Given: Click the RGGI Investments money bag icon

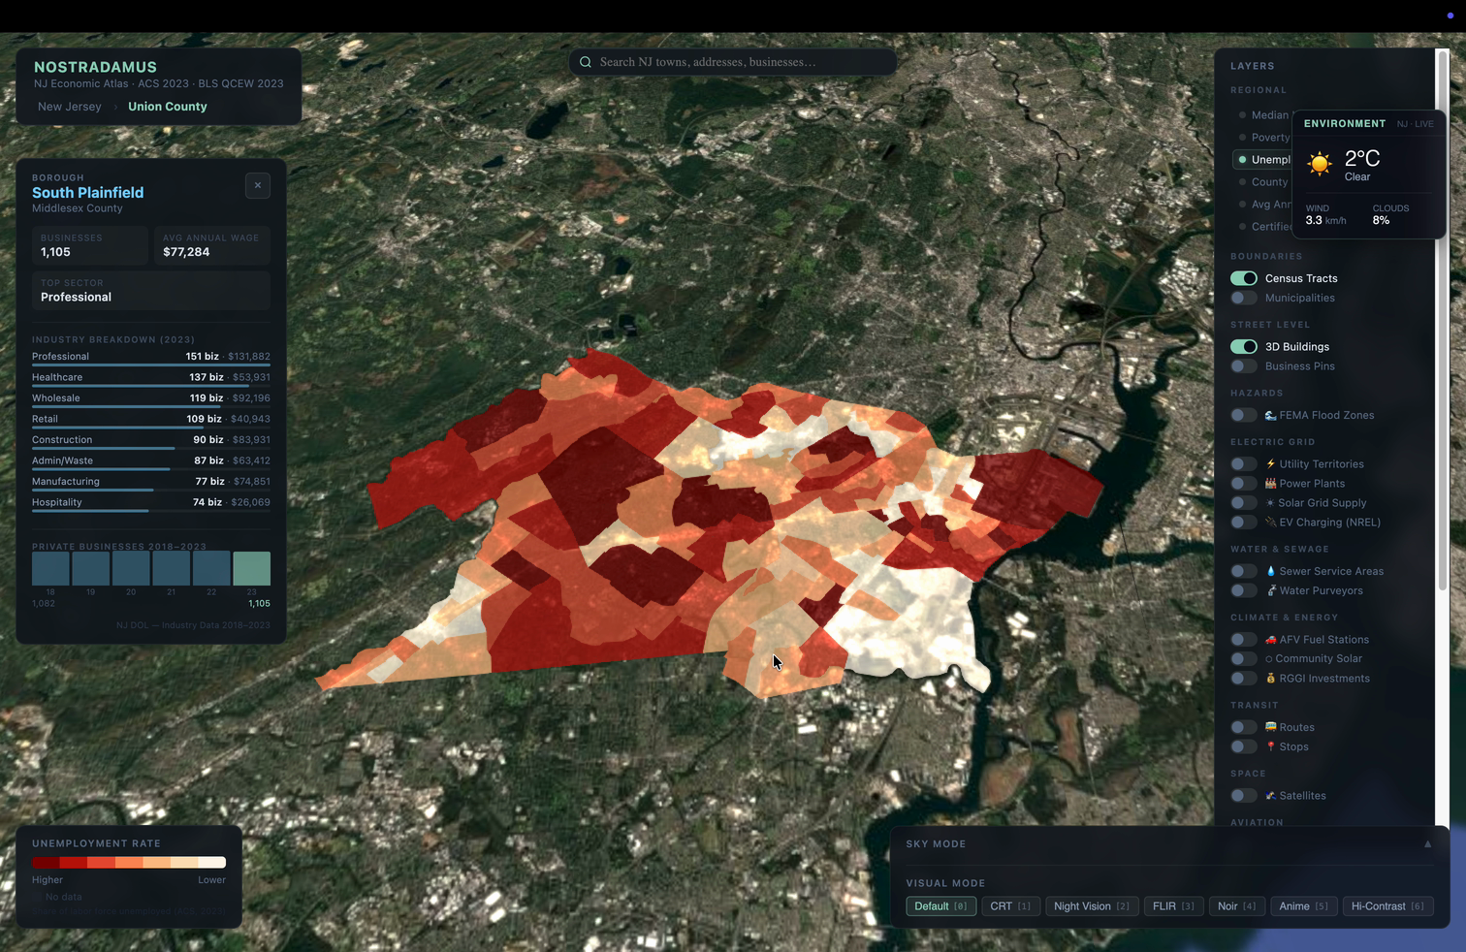Looking at the screenshot, I should coord(1270,679).
